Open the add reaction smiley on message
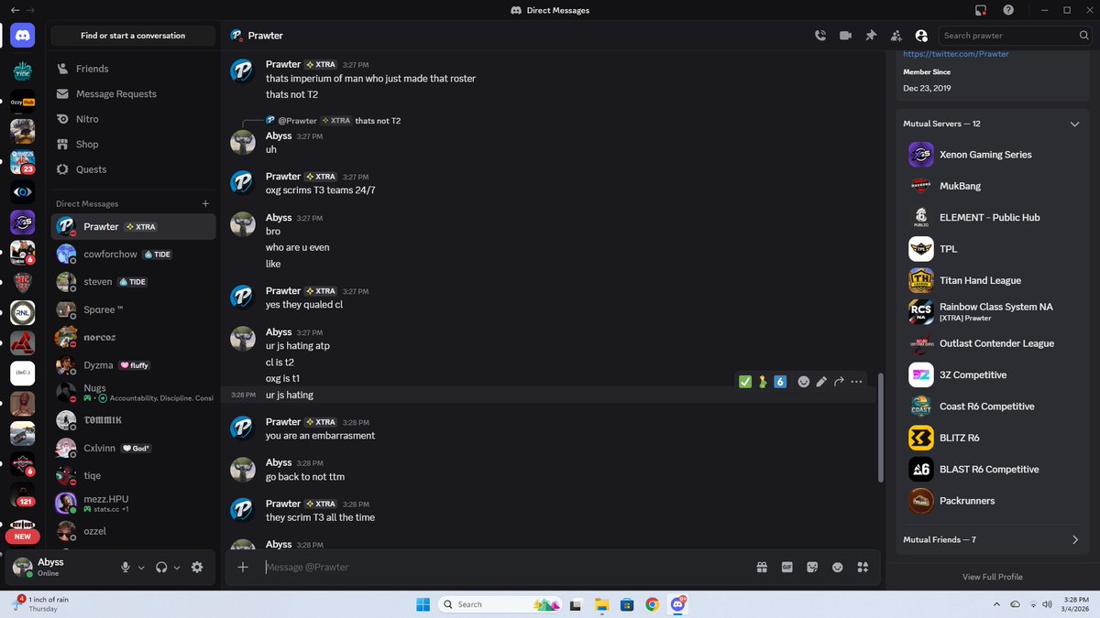 point(804,382)
